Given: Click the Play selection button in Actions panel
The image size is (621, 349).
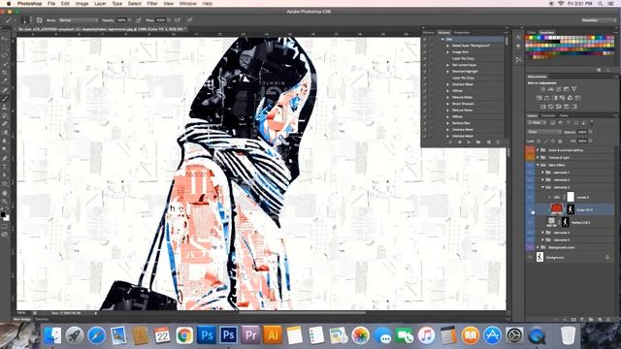Looking at the screenshot, I should (x=469, y=142).
